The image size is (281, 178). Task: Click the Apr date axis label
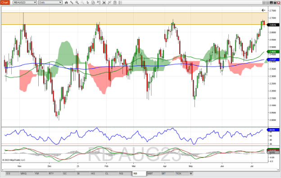[165, 166]
